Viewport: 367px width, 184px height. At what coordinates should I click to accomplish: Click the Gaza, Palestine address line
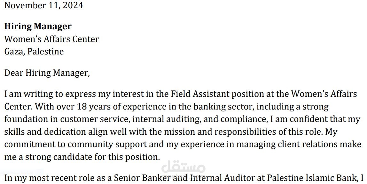tap(34, 52)
